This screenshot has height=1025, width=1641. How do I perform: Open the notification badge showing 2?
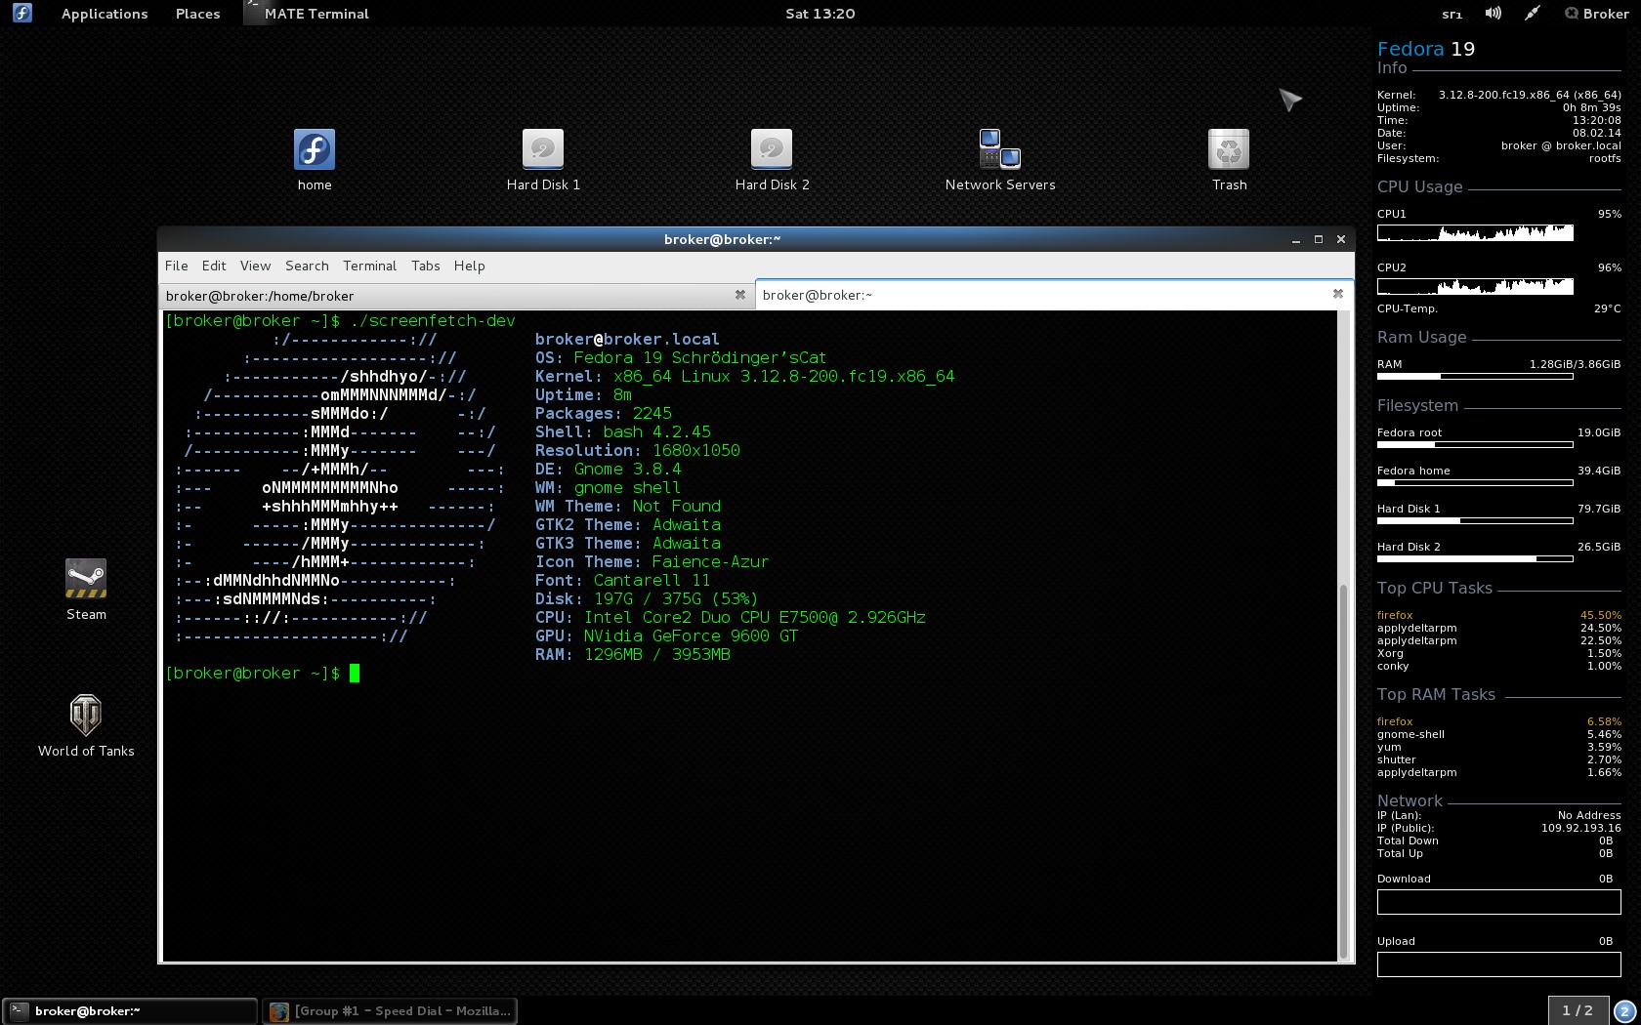(1624, 1011)
